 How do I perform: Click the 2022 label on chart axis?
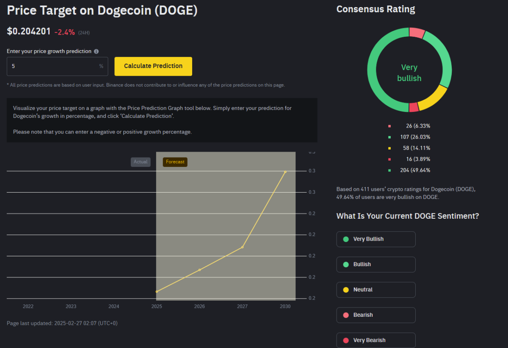click(x=28, y=307)
